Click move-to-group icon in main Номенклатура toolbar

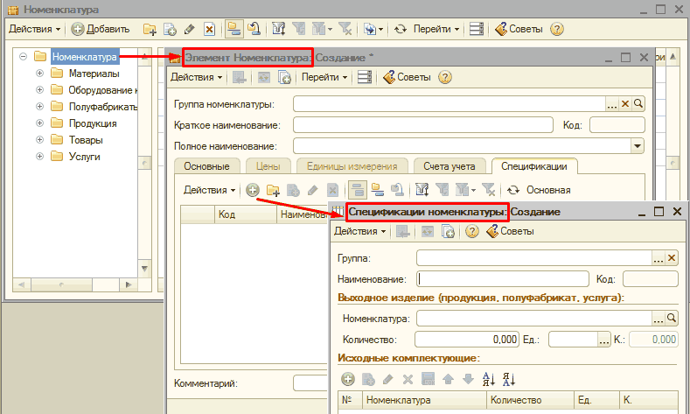(254, 30)
